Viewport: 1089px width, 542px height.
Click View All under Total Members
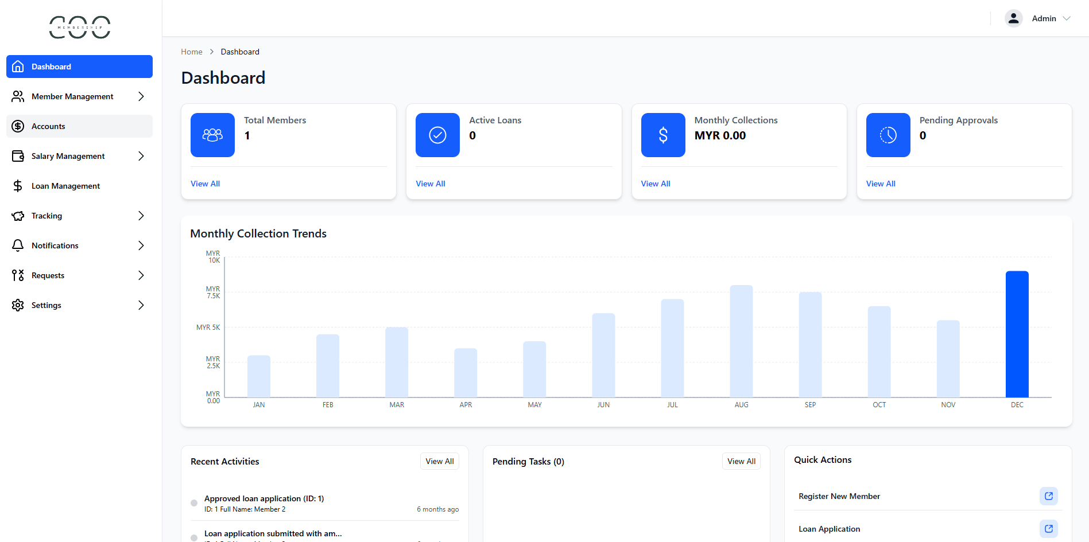pyautogui.click(x=205, y=184)
